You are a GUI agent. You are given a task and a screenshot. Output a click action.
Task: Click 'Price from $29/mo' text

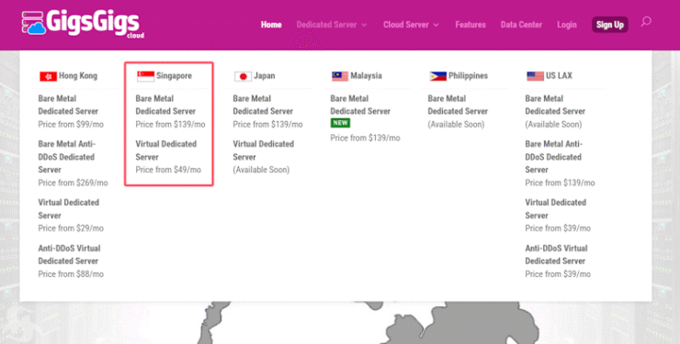71,228
